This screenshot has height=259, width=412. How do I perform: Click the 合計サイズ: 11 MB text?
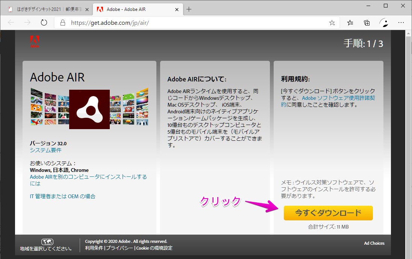tap(329, 227)
